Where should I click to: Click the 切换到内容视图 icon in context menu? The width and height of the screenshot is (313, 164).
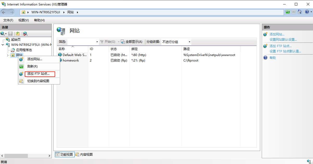pos(21,81)
